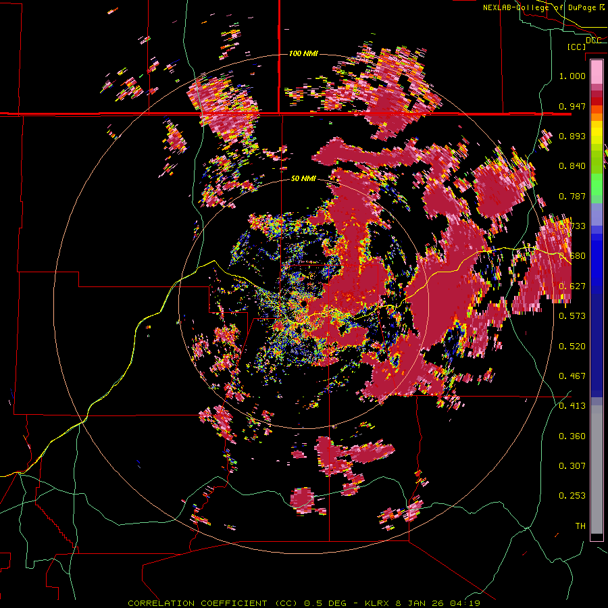Click the 0.627 scale value
This screenshot has height=608, width=608.
(572, 286)
